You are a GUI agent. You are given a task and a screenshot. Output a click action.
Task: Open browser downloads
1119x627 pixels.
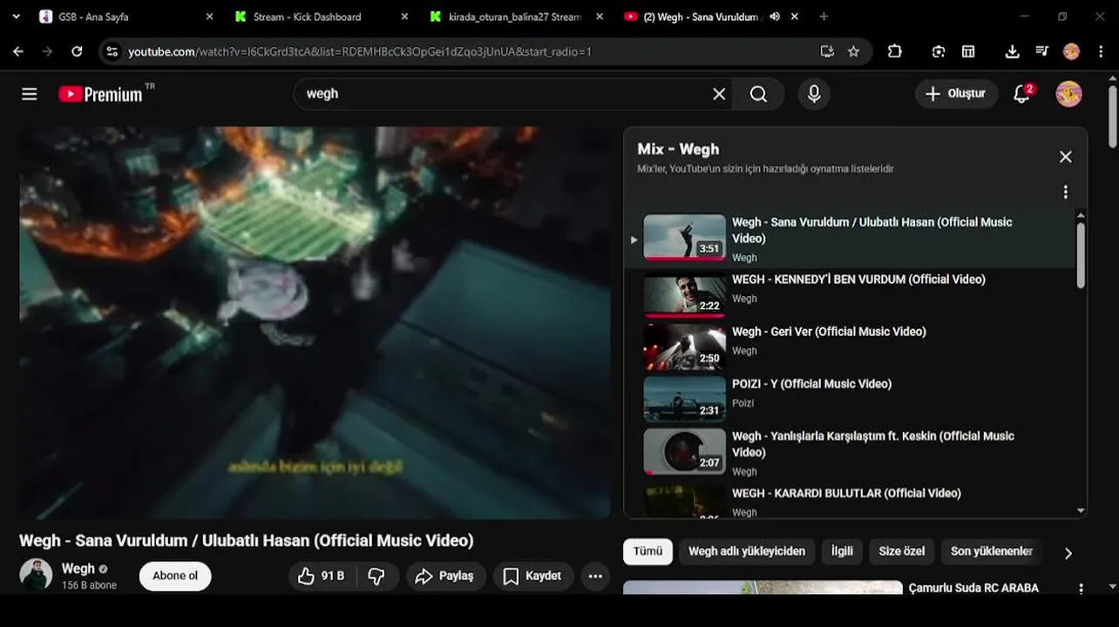(1012, 51)
